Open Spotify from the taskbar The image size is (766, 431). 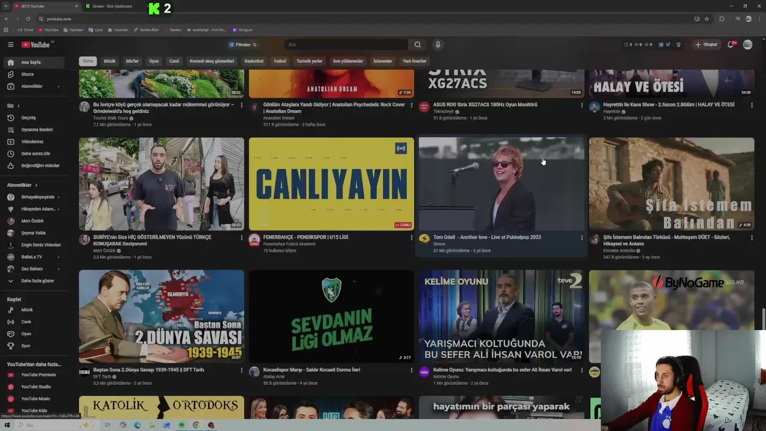click(181, 425)
